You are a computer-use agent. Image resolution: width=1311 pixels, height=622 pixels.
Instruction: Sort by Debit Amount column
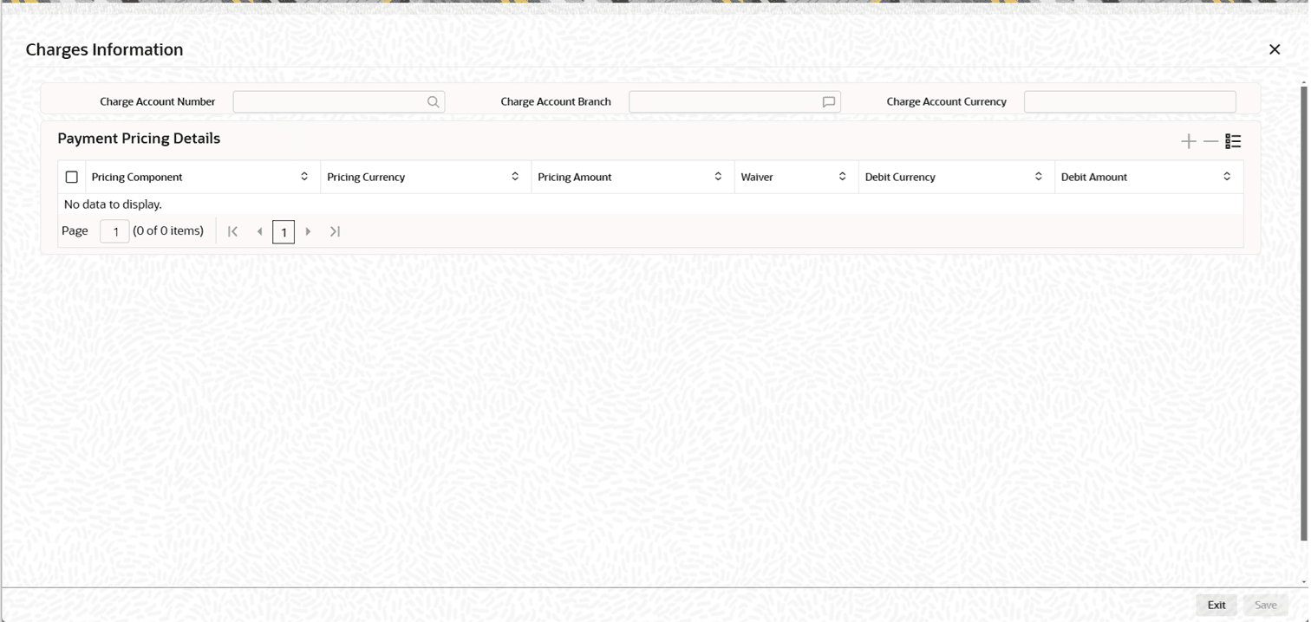click(x=1227, y=177)
